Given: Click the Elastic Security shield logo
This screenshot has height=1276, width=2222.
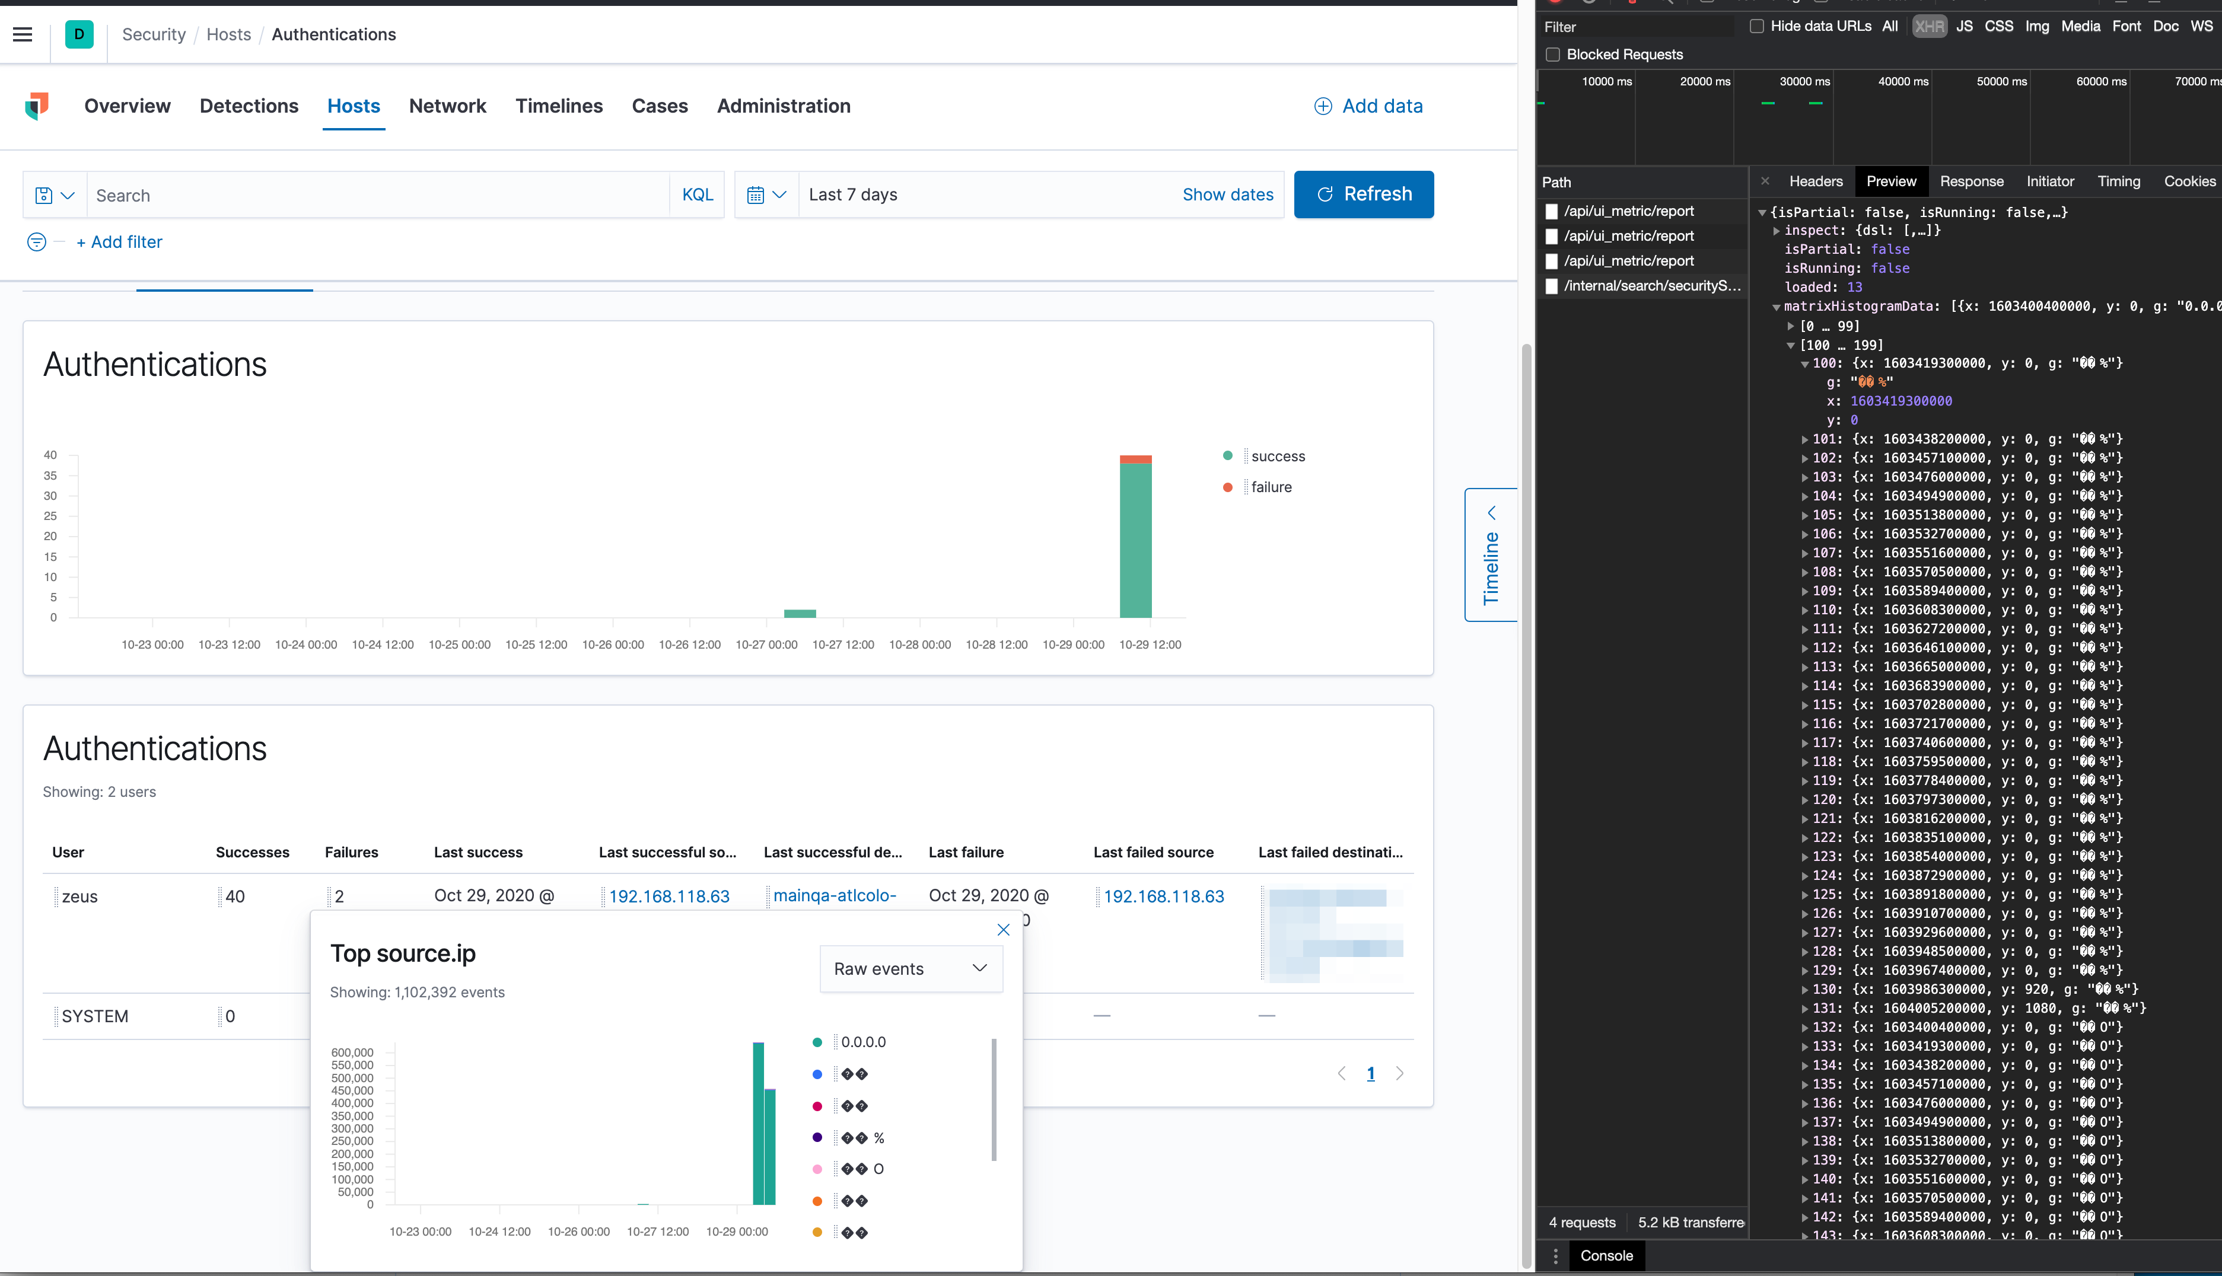Looking at the screenshot, I should click(37, 106).
